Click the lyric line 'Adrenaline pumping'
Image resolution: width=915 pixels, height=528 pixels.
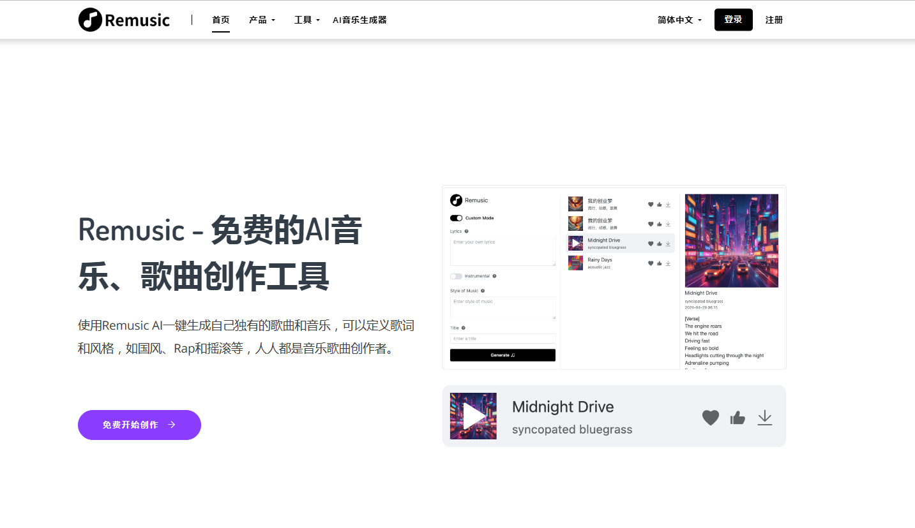click(707, 363)
